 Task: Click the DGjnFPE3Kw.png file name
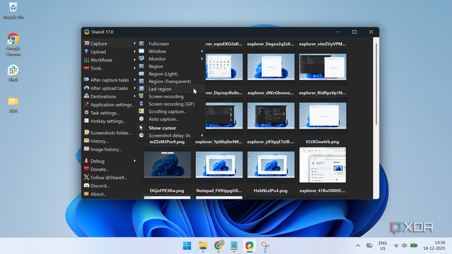(167, 190)
